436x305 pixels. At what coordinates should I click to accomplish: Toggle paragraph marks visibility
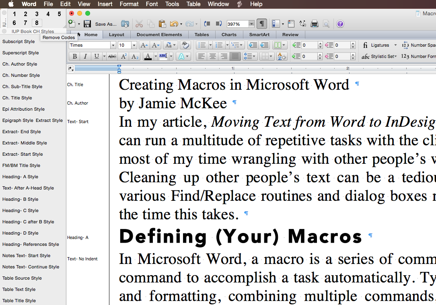point(262,24)
